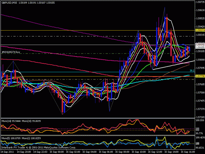Click the 100.558 momentum scale value

(x=200, y=120)
